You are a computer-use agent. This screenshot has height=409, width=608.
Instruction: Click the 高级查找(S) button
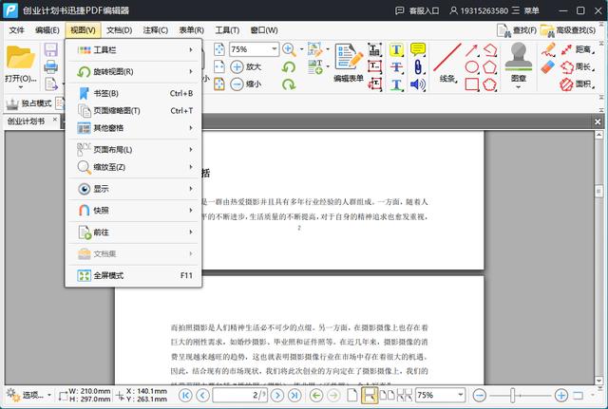pos(568,30)
